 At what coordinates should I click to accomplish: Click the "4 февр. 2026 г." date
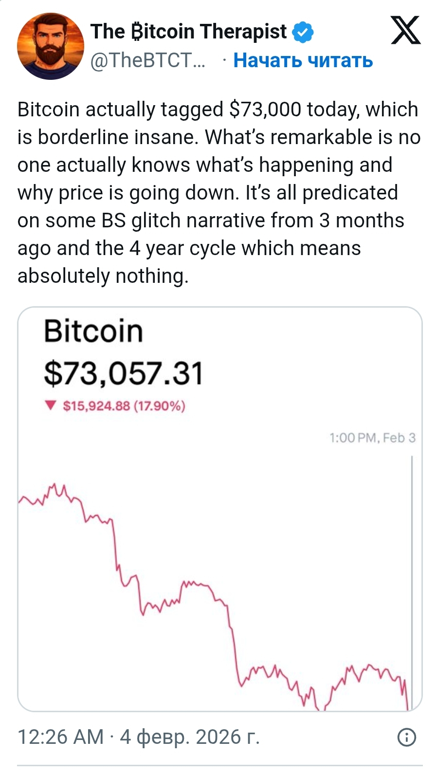190,737
